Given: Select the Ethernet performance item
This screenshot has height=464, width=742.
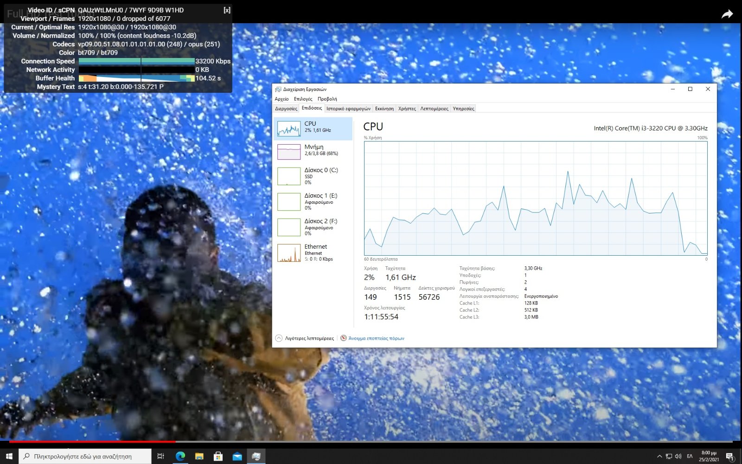Looking at the screenshot, I should [313, 253].
